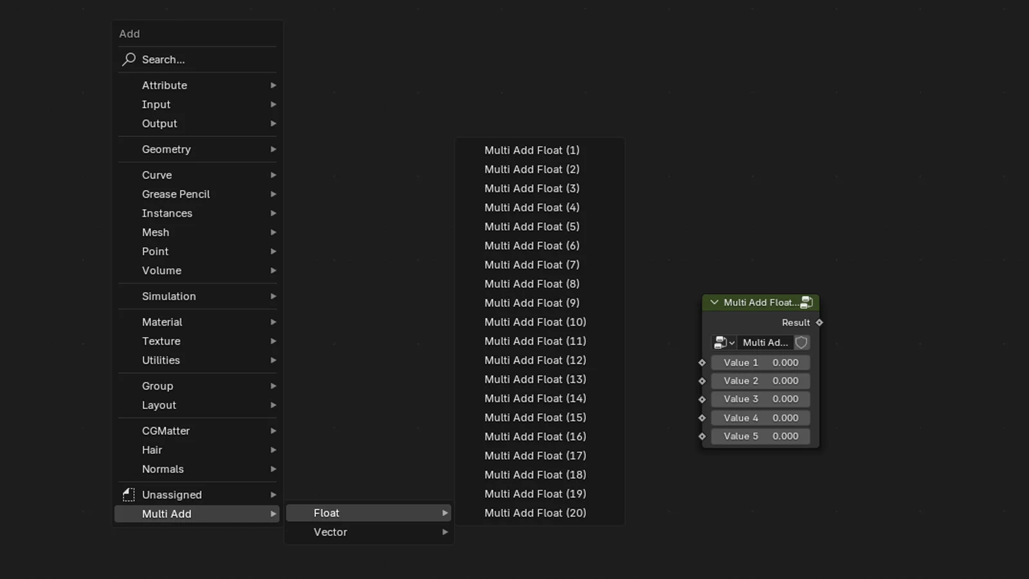Toggle the fake user shield on the node
Image resolution: width=1029 pixels, height=579 pixels.
(x=801, y=342)
